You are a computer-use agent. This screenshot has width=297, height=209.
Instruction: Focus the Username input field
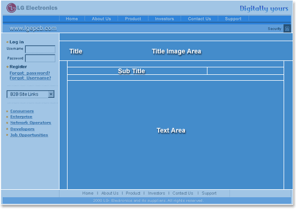click(40, 49)
